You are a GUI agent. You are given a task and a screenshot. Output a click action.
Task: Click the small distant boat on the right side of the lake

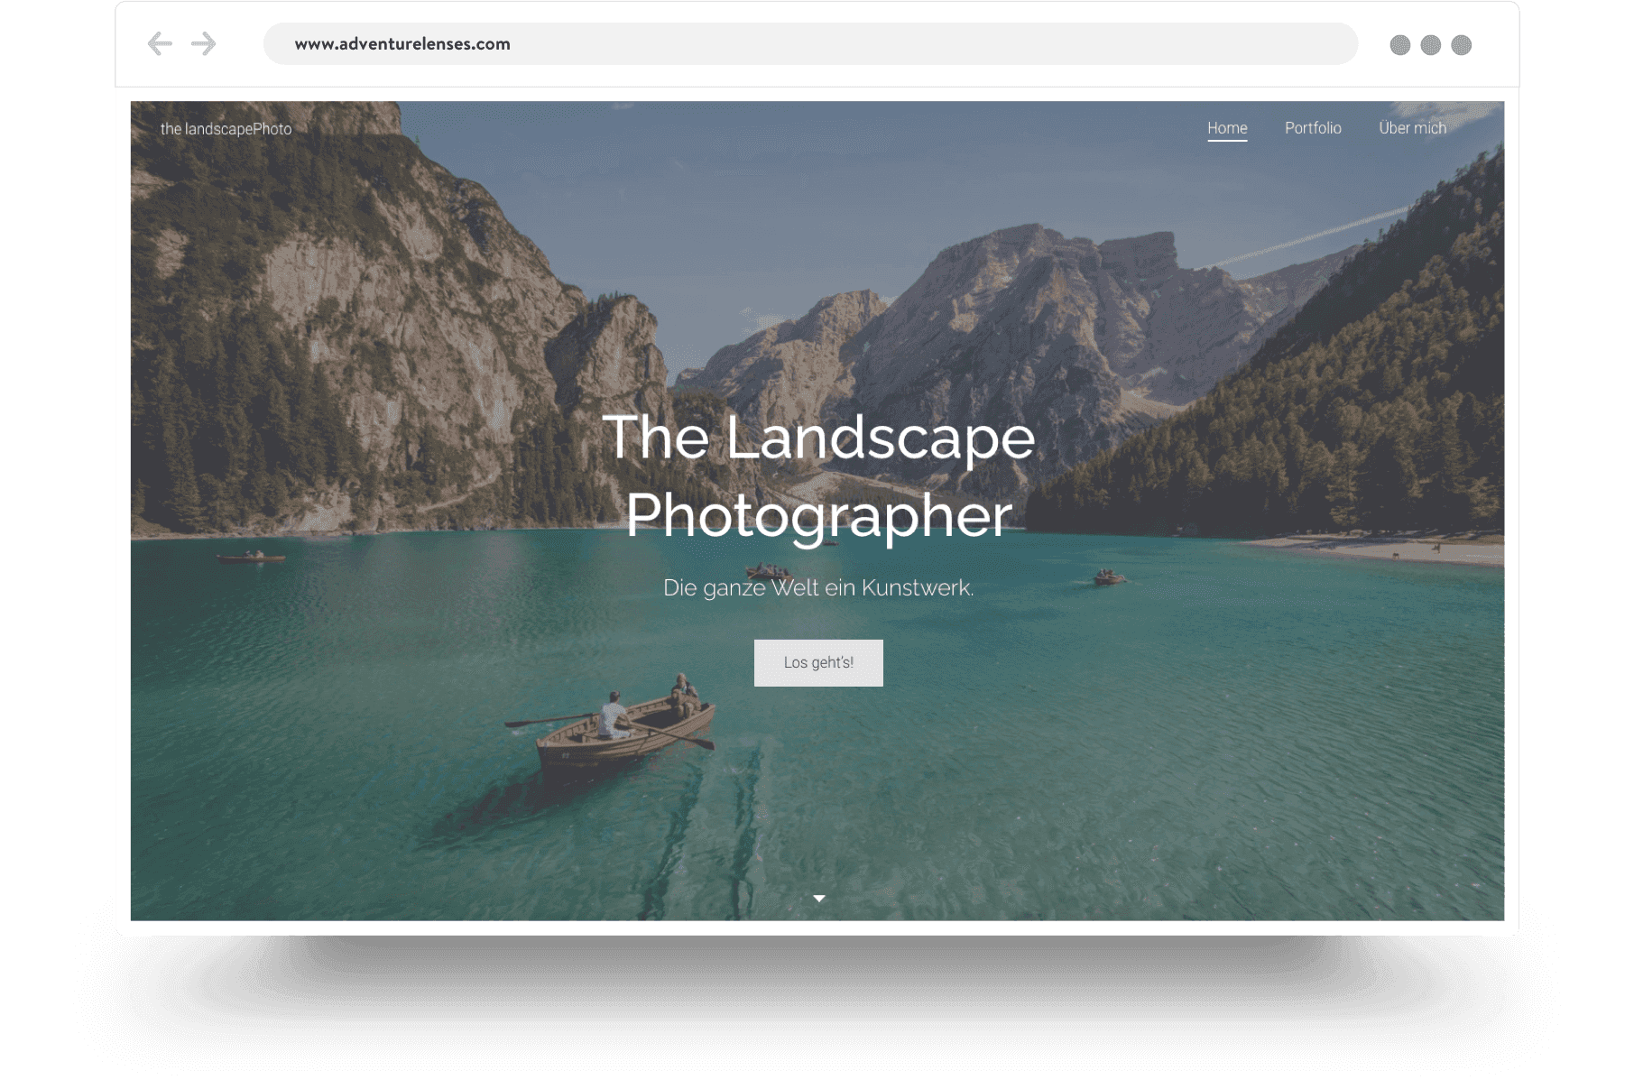click(x=1107, y=577)
